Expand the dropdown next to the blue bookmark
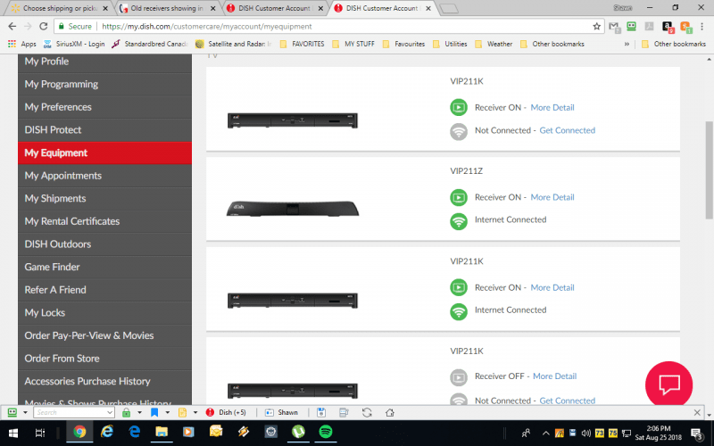The height and width of the screenshot is (446, 714). tap(167, 412)
